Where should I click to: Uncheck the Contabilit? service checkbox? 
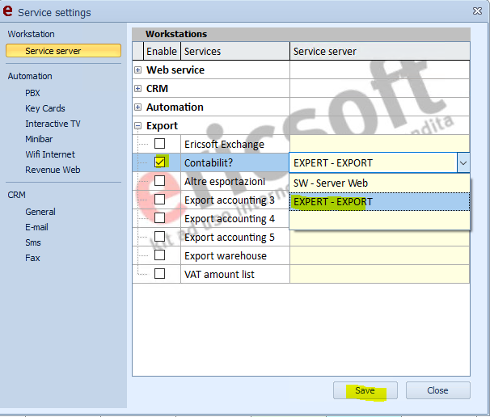(x=160, y=162)
